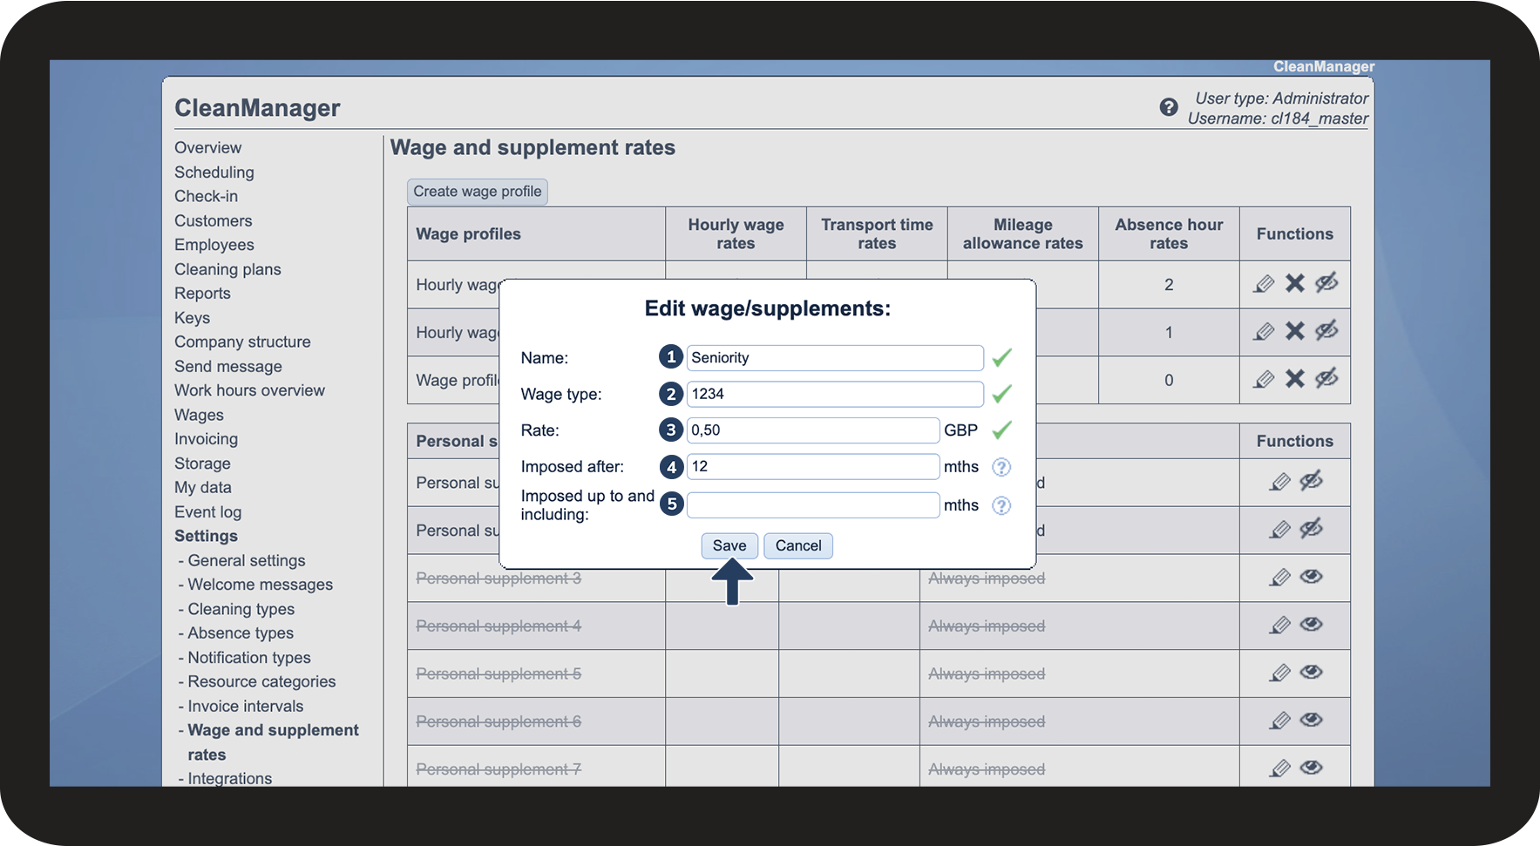Save the edited wage supplement
This screenshot has height=846, width=1540.
pos(729,545)
